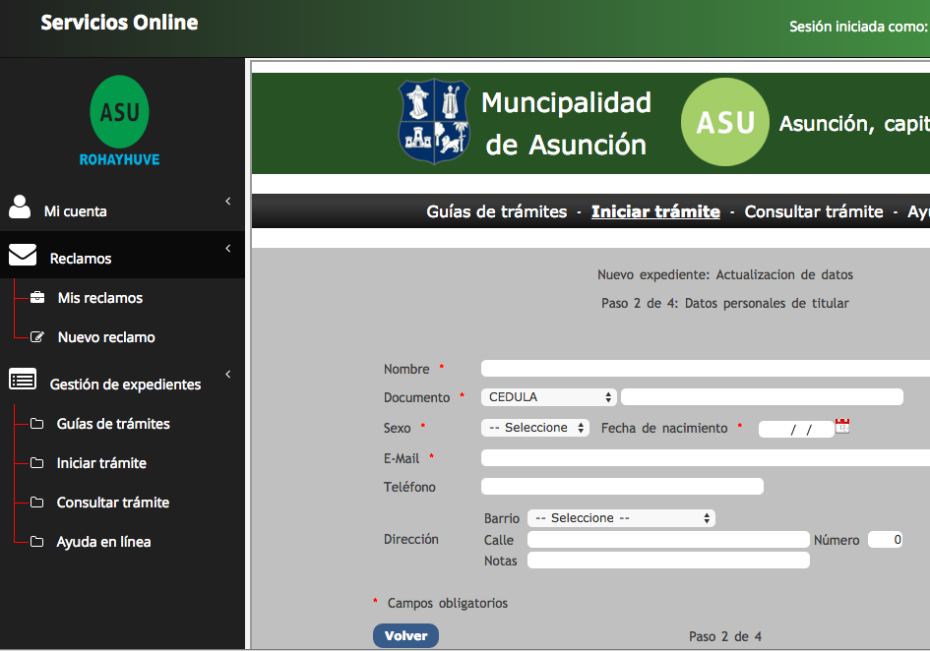Open Ayuda en línea in sidebar
Screen dimensions: 930x651
pyautogui.click(x=103, y=542)
